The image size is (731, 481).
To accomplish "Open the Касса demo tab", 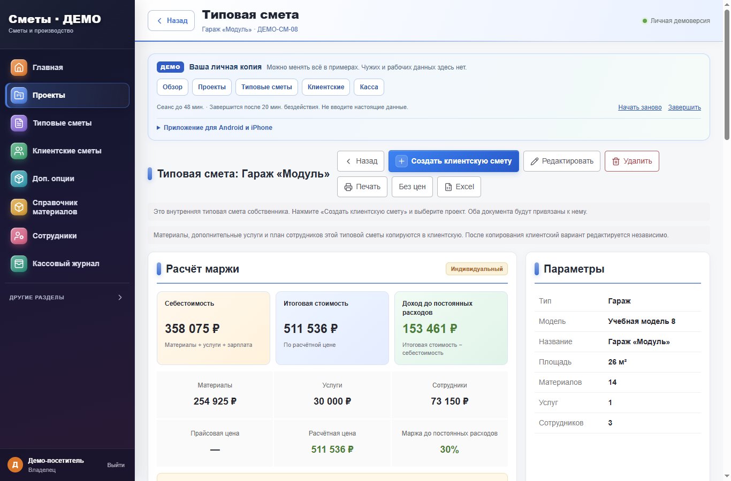I will (x=369, y=87).
